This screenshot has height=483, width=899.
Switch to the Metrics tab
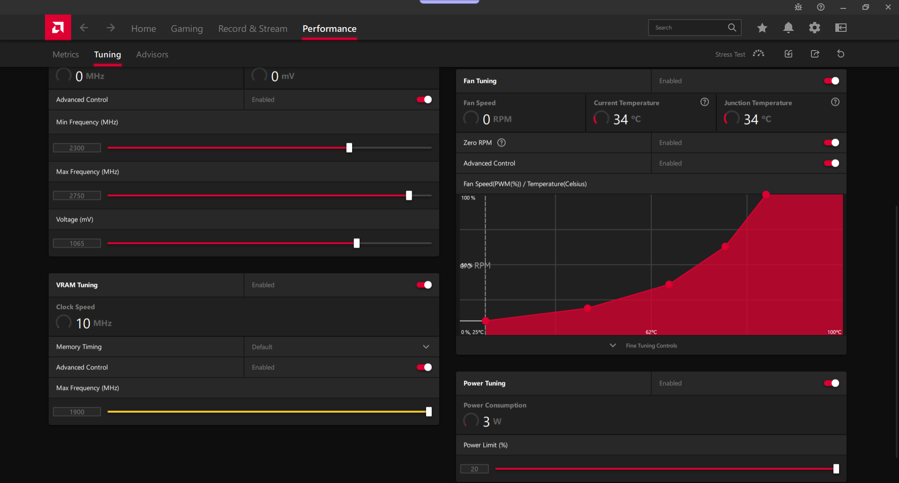coord(66,54)
